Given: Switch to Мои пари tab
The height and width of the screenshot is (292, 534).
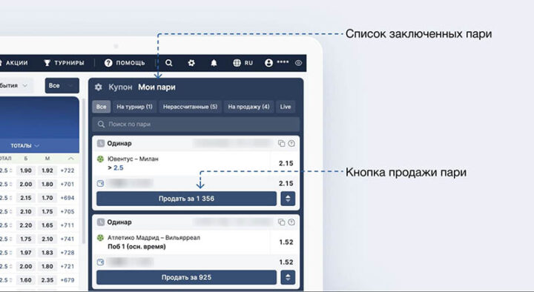Looking at the screenshot, I should (x=156, y=87).
